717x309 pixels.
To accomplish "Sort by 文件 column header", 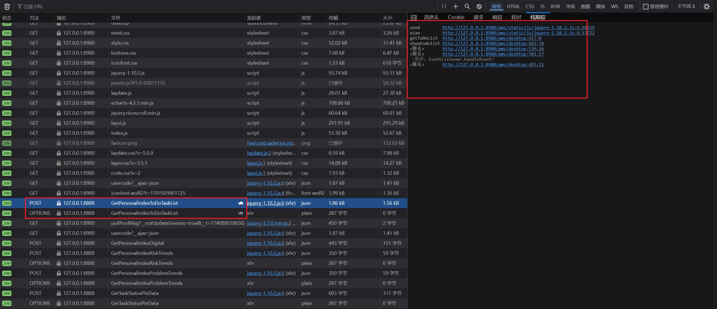I will point(177,18).
